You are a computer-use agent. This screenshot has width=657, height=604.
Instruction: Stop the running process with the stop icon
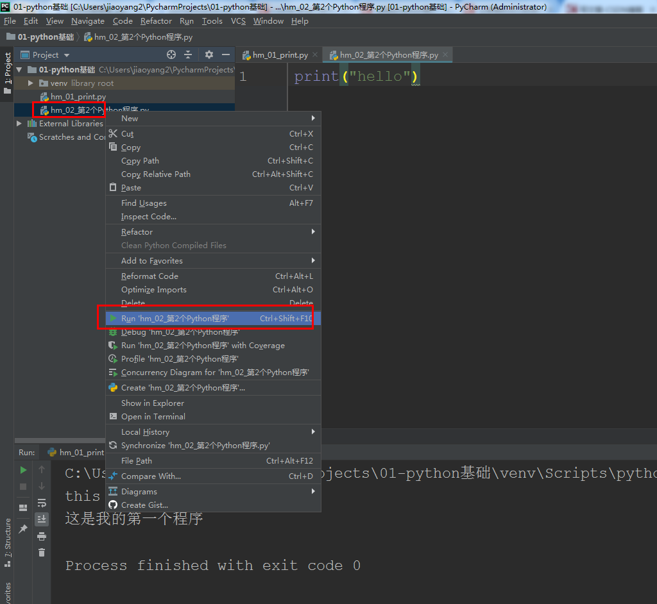point(23,485)
